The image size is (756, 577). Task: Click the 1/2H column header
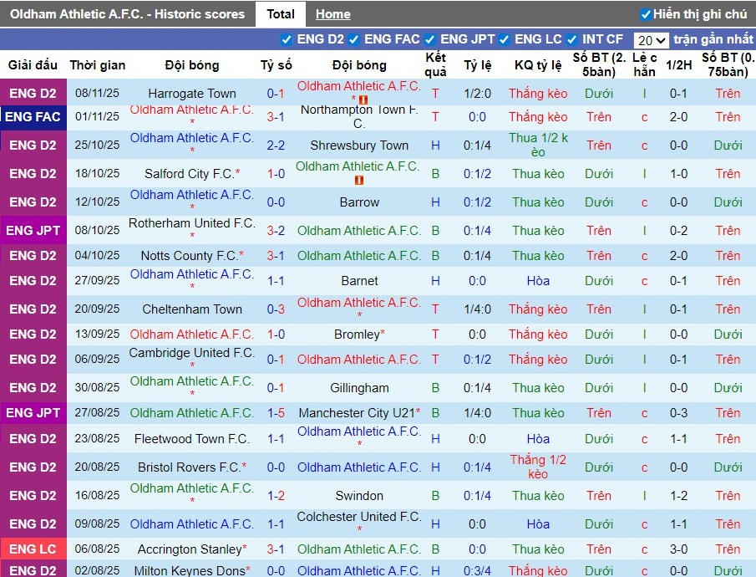(678, 65)
